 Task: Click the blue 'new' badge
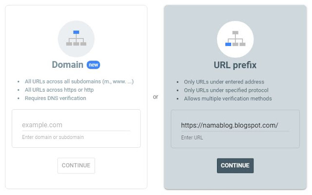(93, 64)
